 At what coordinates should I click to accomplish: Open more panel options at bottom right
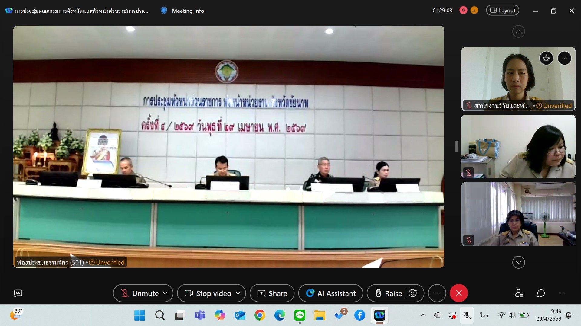563,293
